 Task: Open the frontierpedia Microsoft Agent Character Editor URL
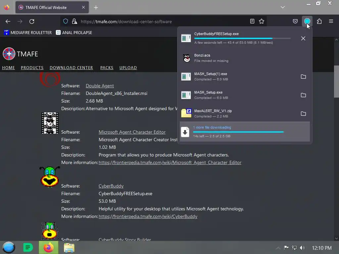(170, 162)
